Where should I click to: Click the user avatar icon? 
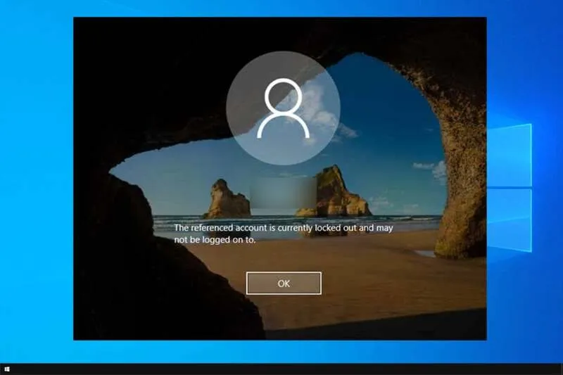point(284,109)
